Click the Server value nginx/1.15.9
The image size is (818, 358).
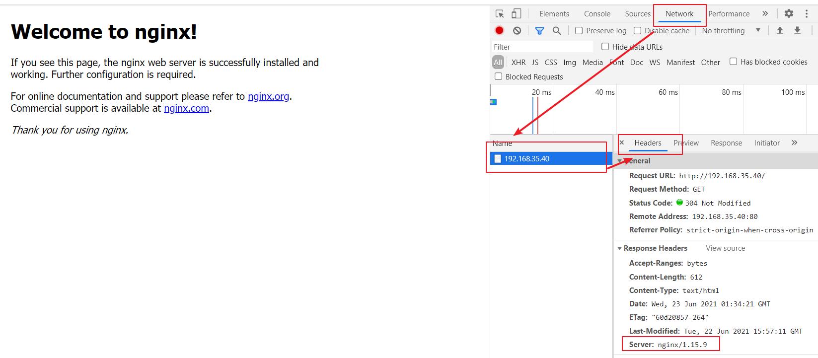tap(682, 345)
